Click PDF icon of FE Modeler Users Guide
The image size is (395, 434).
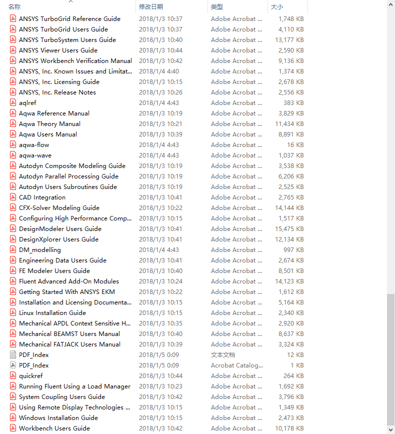[13, 270]
